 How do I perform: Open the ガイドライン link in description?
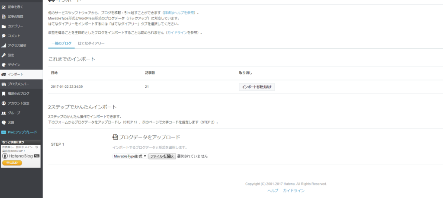[177, 33]
